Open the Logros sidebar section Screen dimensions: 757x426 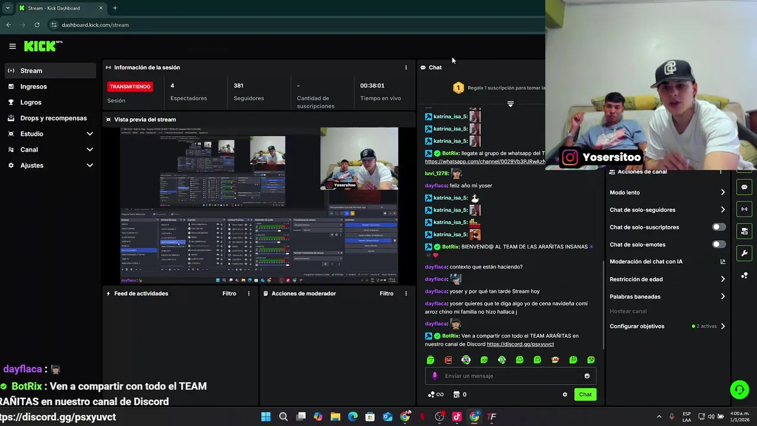point(50,102)
